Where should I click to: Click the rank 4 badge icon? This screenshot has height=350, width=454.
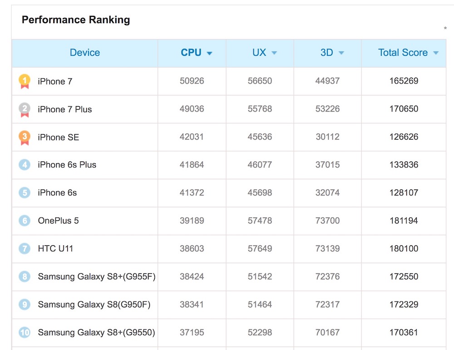click(25, 165)
